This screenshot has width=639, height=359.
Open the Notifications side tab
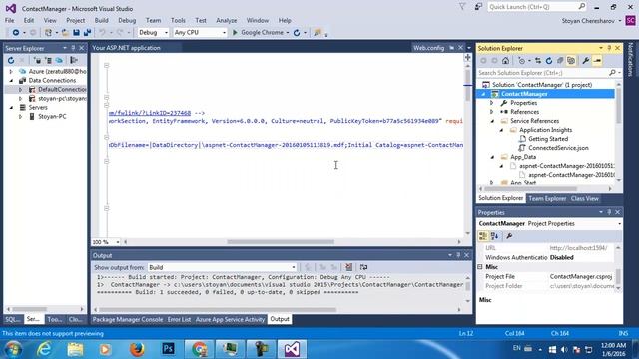coord(630,59)
